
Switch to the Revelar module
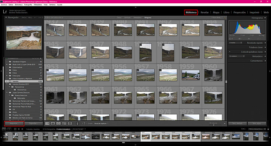pos(205,13)
